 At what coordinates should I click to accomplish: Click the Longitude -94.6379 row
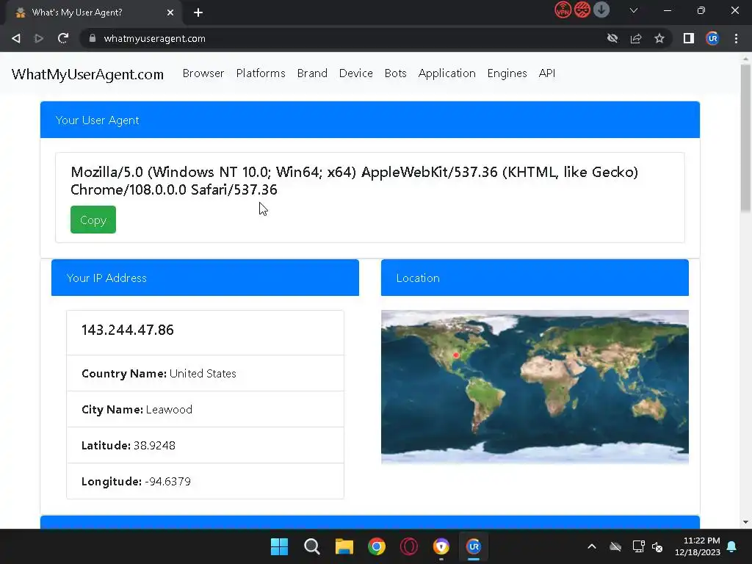point(206,482)
